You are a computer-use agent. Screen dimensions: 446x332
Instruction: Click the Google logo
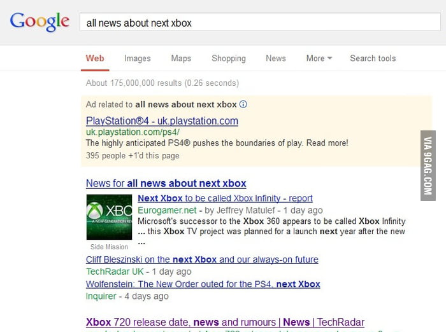(x=40, y=22)
